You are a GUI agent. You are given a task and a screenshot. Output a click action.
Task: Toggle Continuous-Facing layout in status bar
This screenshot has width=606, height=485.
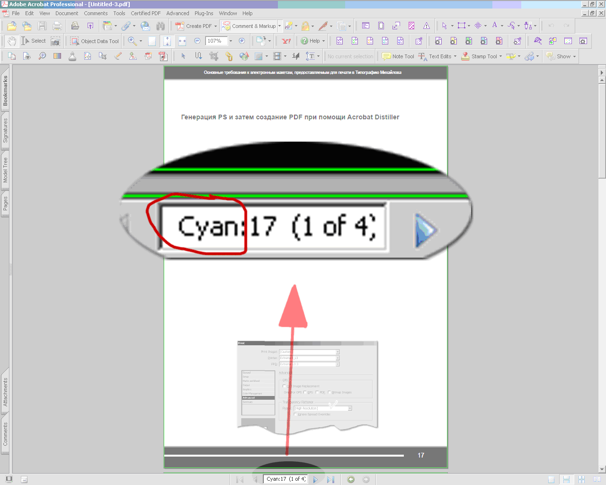[x=582, y=479]
